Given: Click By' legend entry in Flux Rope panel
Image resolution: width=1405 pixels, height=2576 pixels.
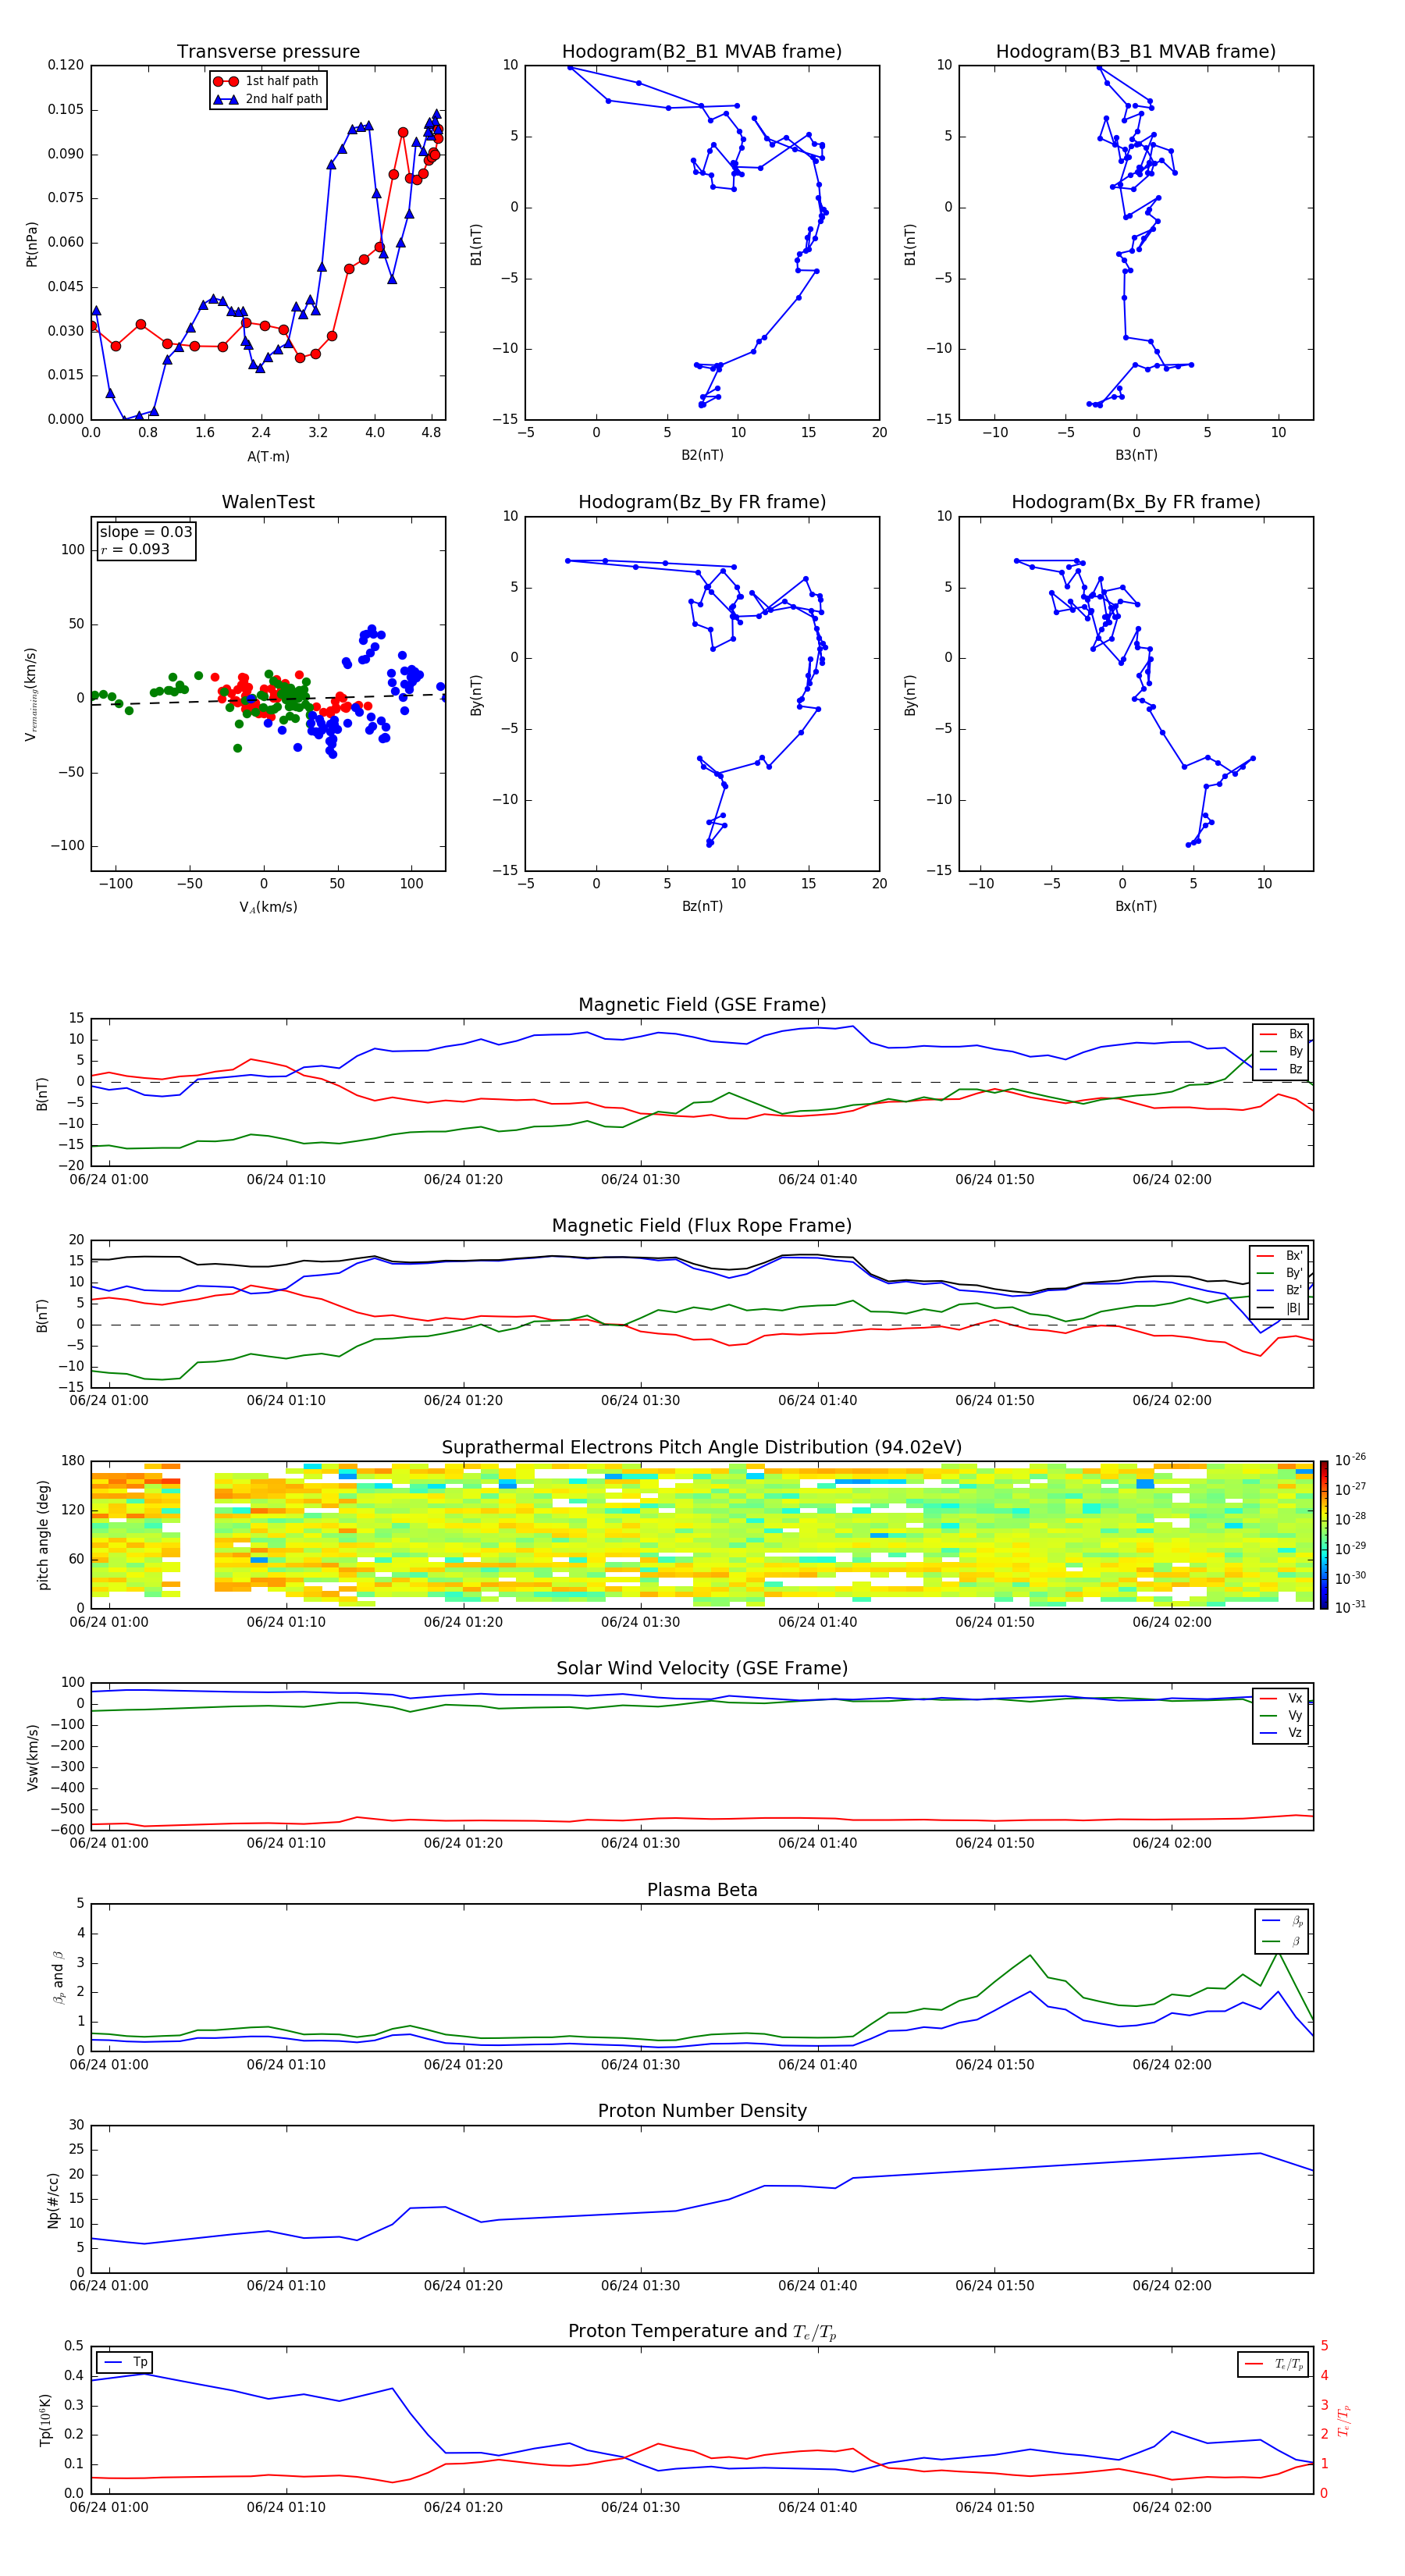Looking at the screenshot, I should pos(1280,1273).
